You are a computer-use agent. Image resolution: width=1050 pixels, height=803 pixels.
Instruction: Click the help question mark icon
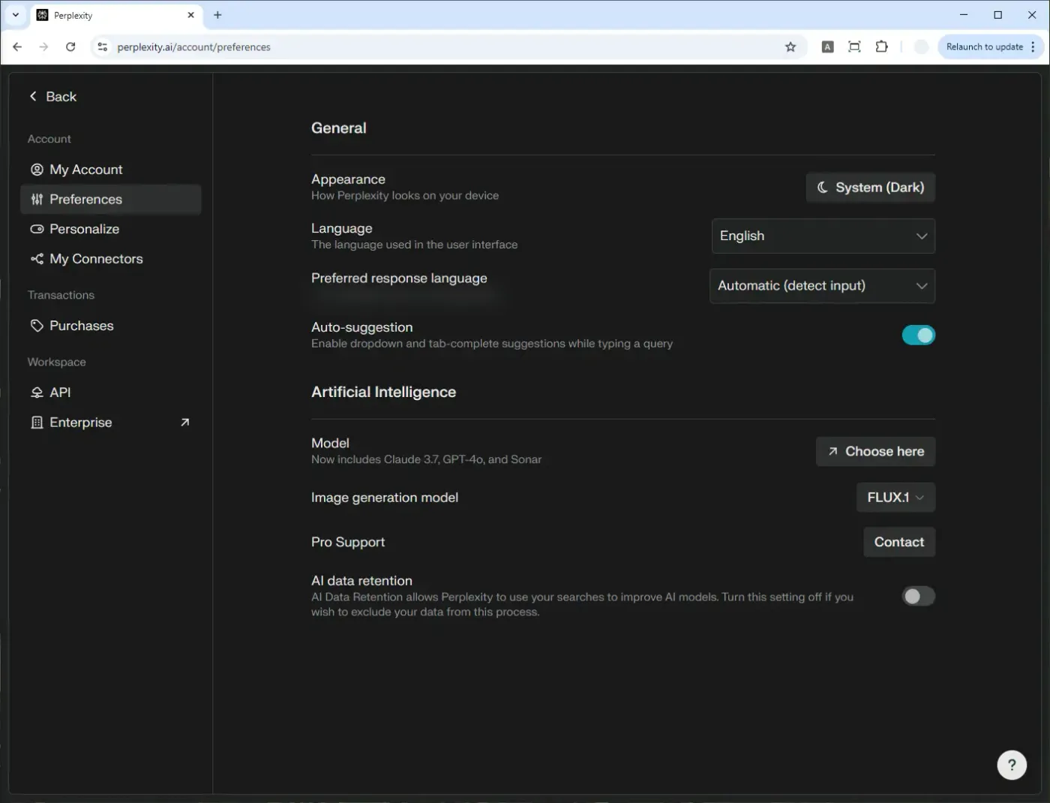(x=1012, y=765)
